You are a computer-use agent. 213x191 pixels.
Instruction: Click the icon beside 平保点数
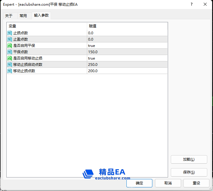10,52
